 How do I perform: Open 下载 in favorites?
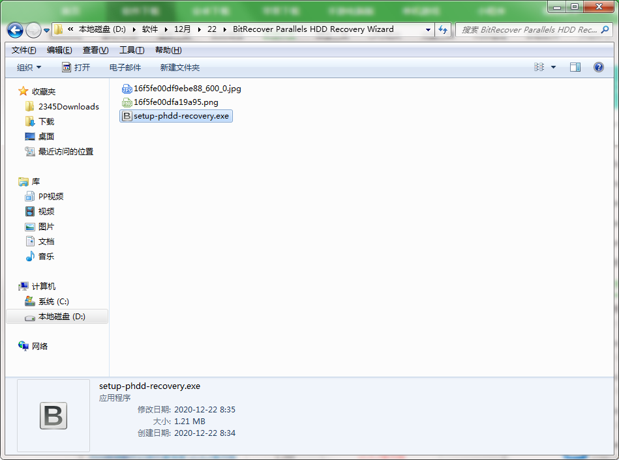[x=46, y=121]
